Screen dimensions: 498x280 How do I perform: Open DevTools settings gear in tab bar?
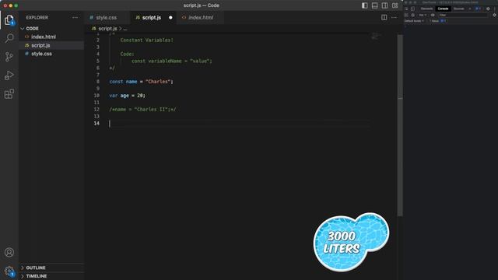tap(488, 9)
